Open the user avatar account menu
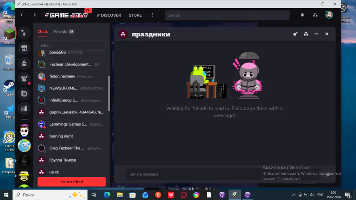The width and height of the screenshot is (356, 200). click(329, 15)
